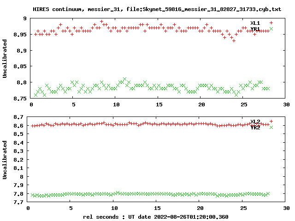
Task: Click the '25' x-axis tick of the upper plot
Action: (x=244, y=105)
